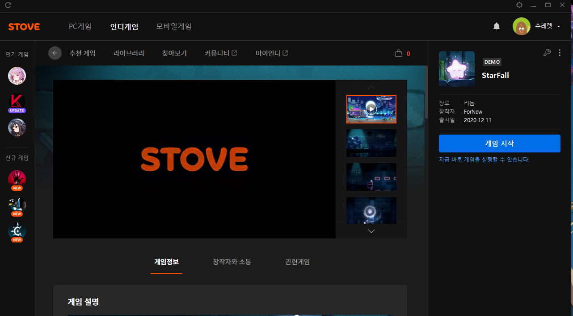Click the ForNew creator name
The width and height of the screenshot is (573, 316).
coord(473,111)
